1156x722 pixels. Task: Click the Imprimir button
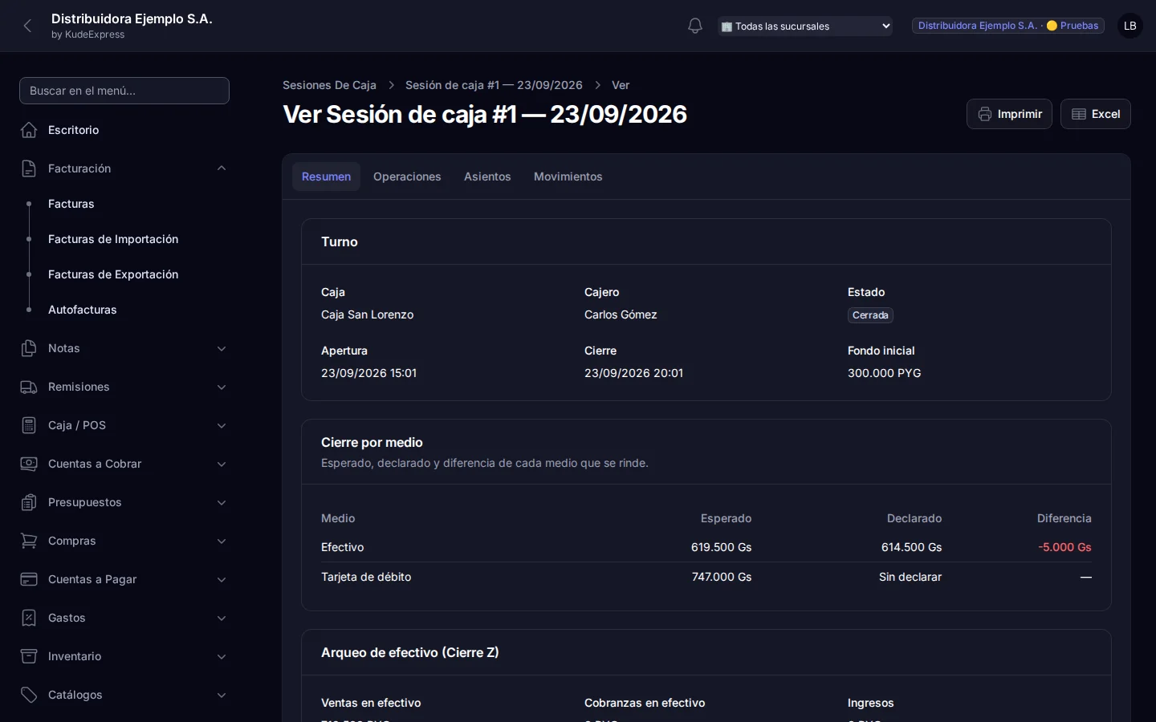click(1009, 114)
